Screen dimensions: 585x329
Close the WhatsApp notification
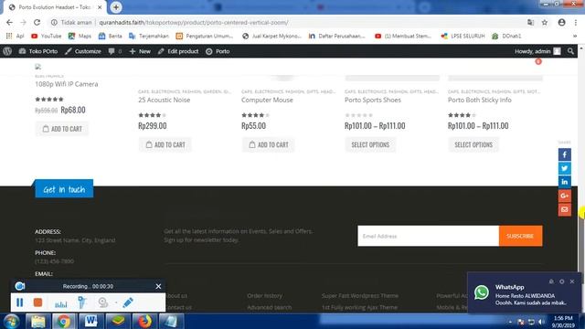click(x=572, y=281)
